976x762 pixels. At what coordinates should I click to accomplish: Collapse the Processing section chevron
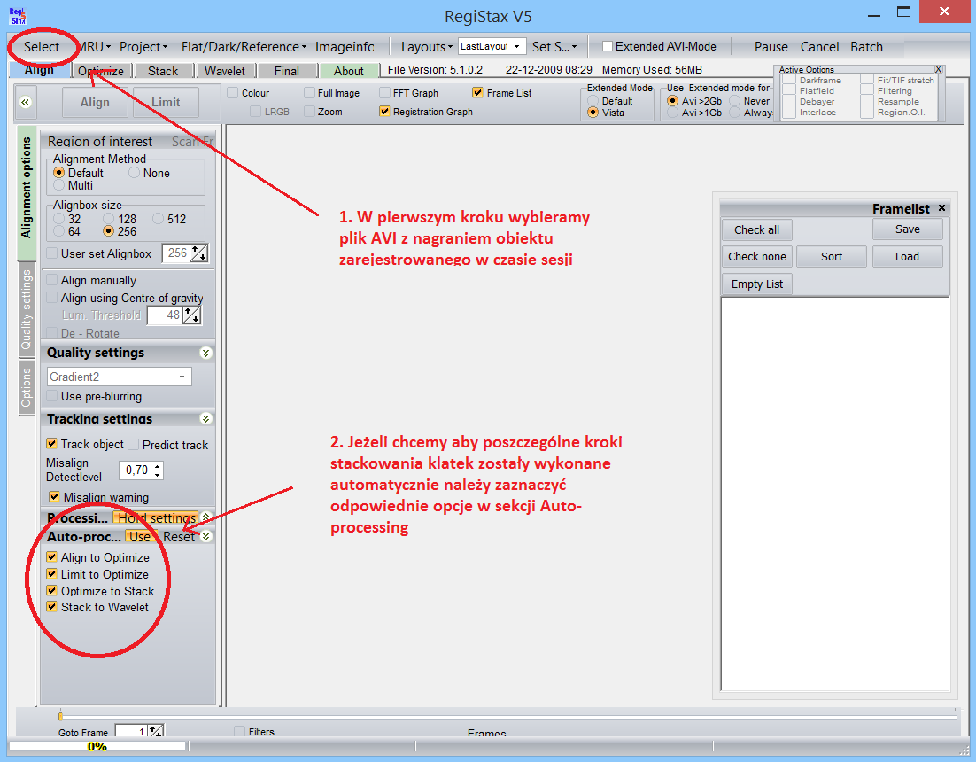(206, 517)
